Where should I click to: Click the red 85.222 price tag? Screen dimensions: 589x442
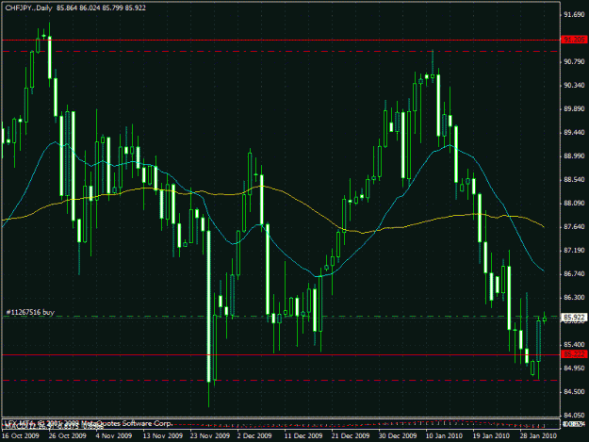tap(574, 354)
